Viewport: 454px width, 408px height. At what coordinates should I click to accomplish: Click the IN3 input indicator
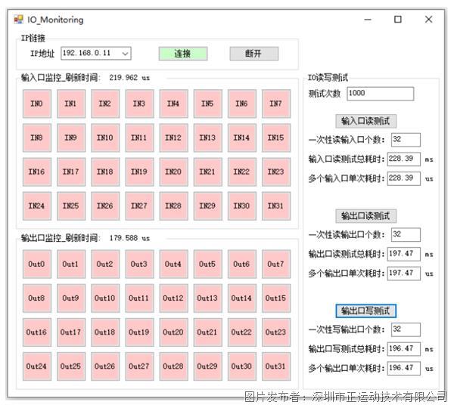[139, 104]
